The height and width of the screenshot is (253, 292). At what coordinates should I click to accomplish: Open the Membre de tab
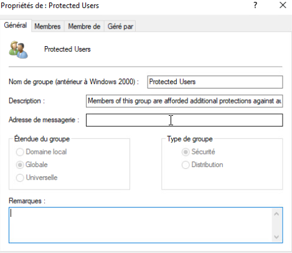click(84, 26)
